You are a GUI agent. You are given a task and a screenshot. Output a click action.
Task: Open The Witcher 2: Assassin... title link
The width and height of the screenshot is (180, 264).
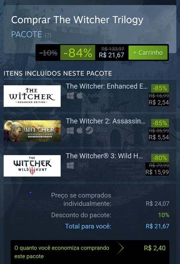(105, 121)
